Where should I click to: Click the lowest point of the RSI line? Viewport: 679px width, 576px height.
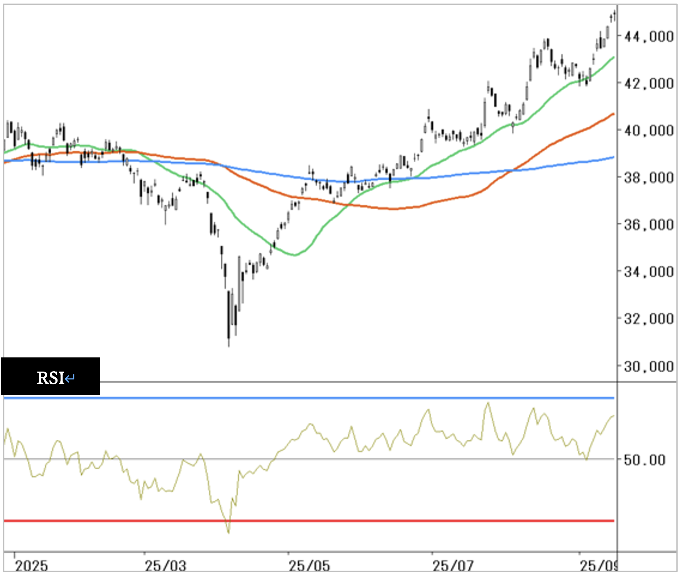point(228,533)
